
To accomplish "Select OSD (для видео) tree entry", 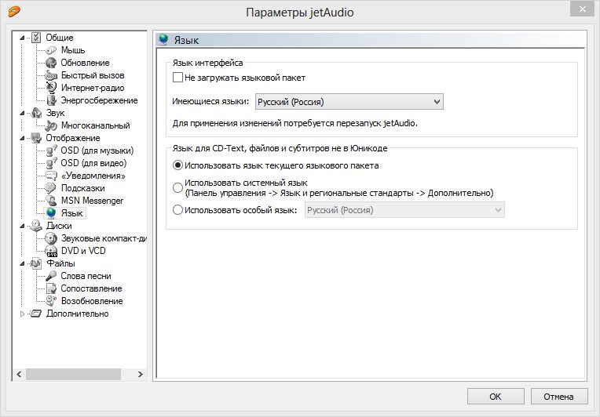I will click(93, 163).
